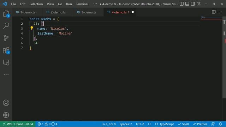Screen dimensions: 226x127
Task: Open WSL: Ubuntu-20.04 remote menu
Action: (x=18, y=124)
